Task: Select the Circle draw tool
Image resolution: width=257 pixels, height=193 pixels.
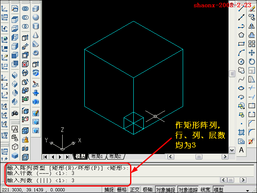Action: [x=241, y=62]
